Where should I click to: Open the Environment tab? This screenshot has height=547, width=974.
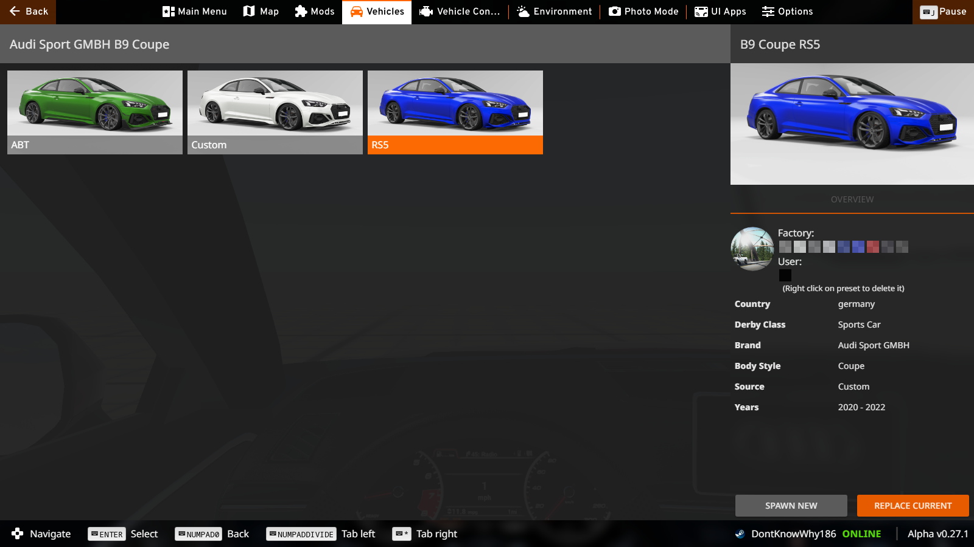pos(554,12)
